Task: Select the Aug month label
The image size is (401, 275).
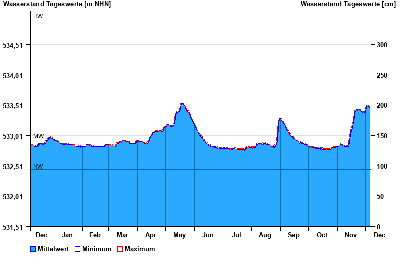Action: [265, 235]
